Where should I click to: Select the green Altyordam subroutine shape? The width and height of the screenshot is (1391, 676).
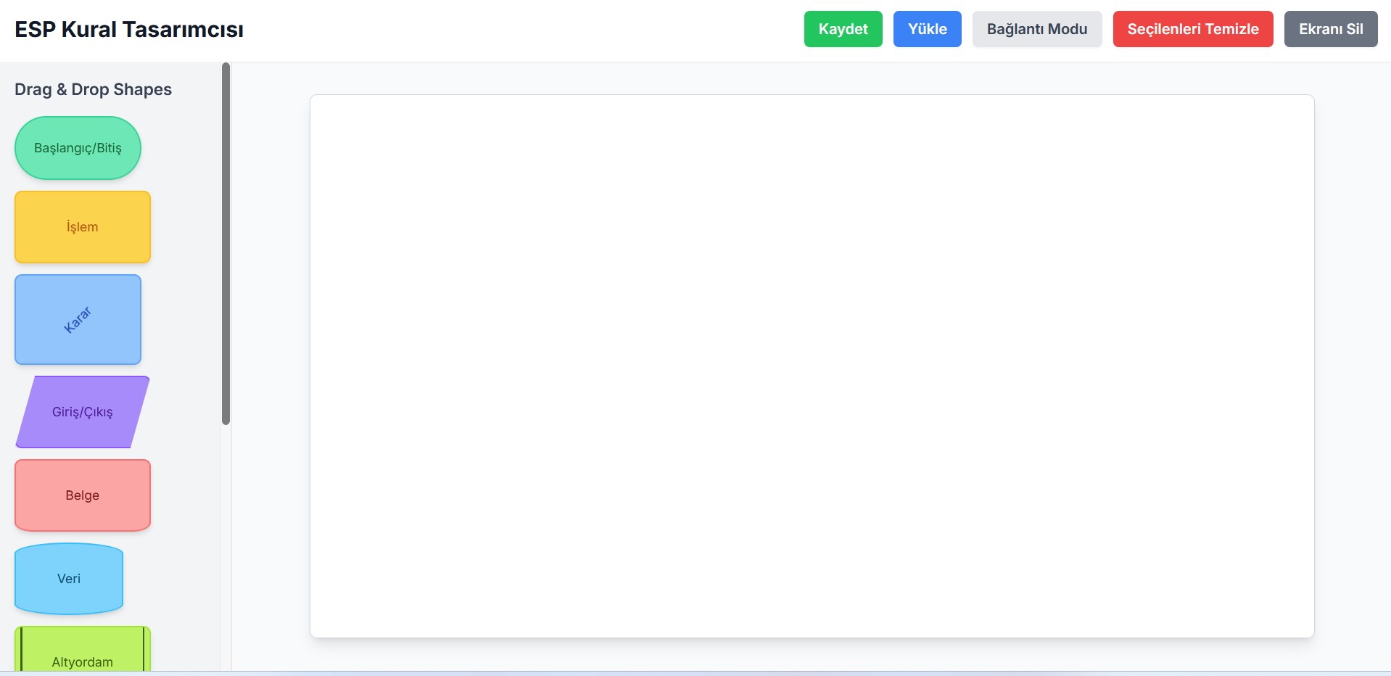point(83,649)
